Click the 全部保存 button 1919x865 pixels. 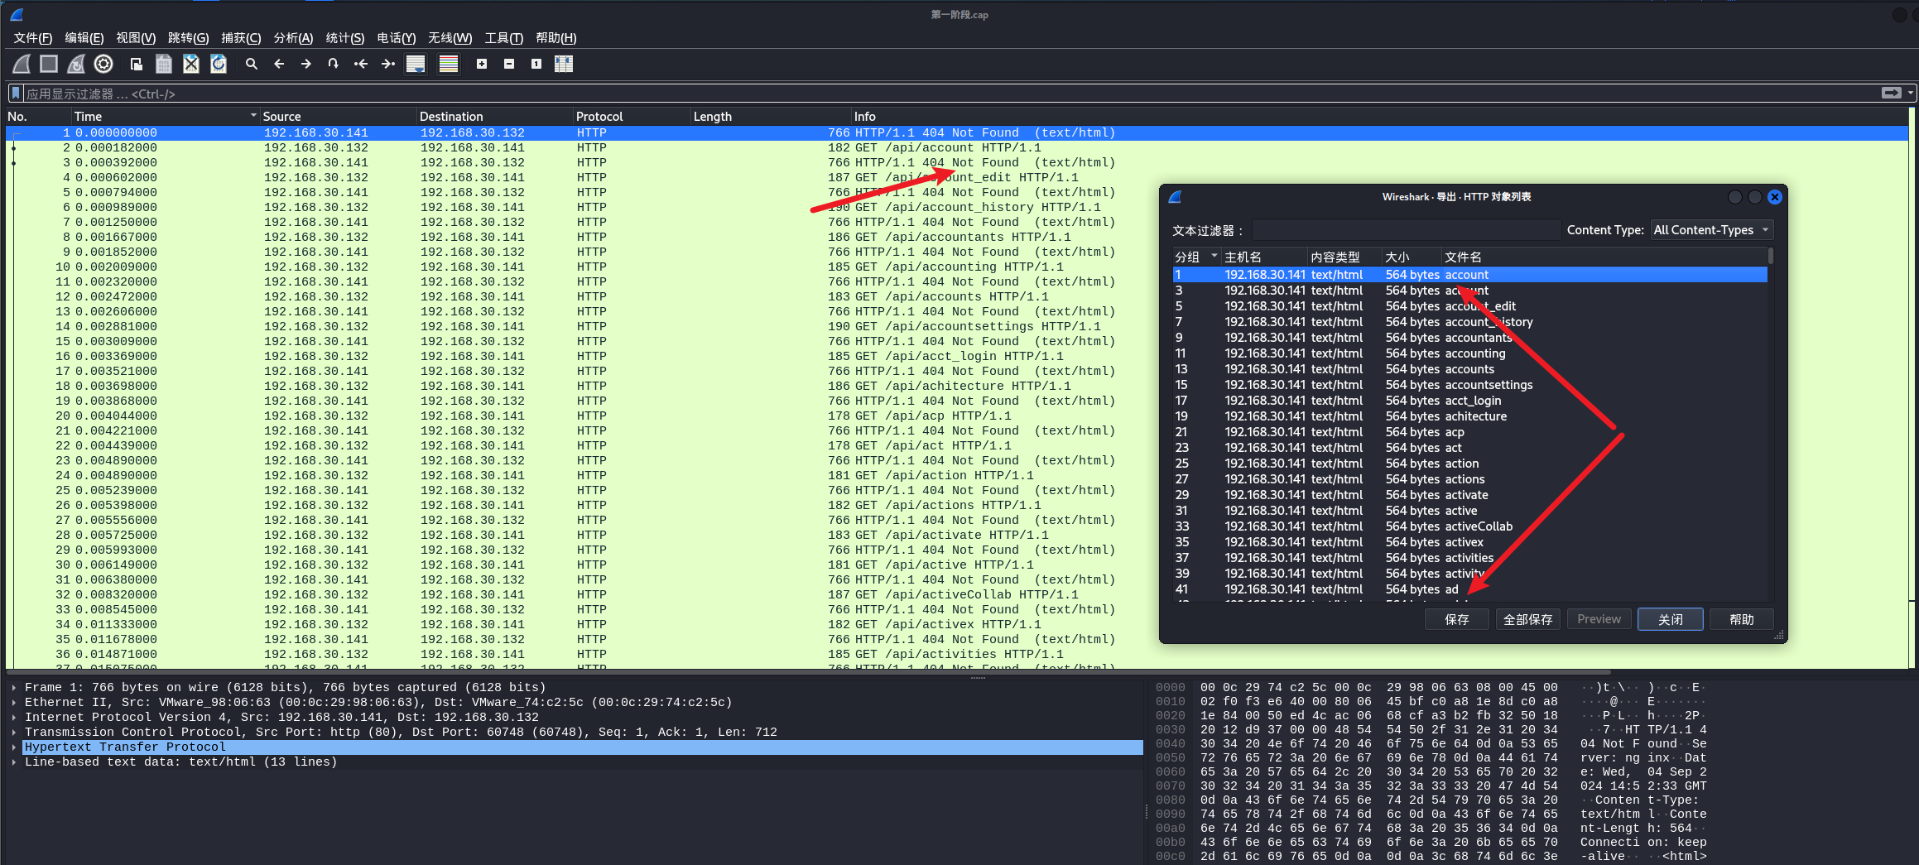pos(1527,619)
